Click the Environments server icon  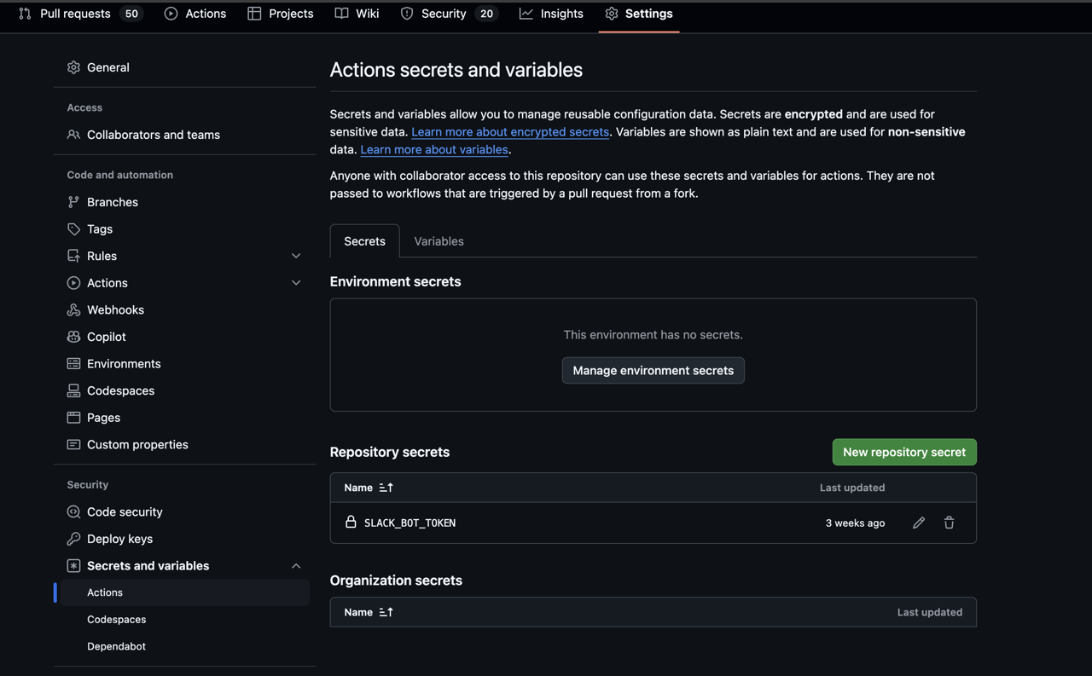[73, 364]
